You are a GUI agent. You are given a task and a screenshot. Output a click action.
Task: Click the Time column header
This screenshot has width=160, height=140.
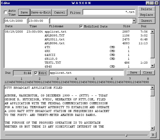pos(33,26)
